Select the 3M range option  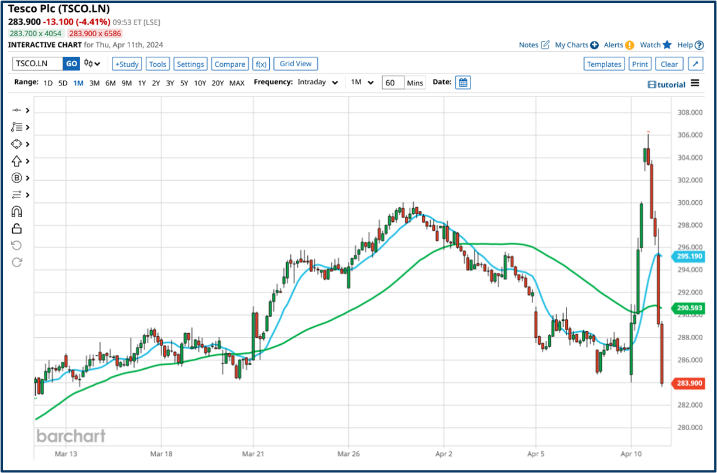(94, 83)
